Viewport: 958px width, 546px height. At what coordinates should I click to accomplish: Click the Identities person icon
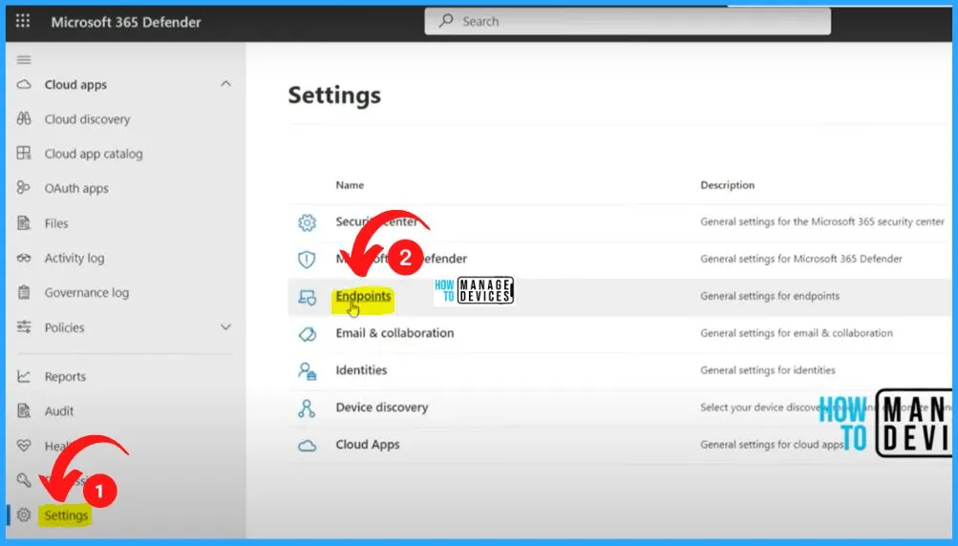click(x=307, y=370)
